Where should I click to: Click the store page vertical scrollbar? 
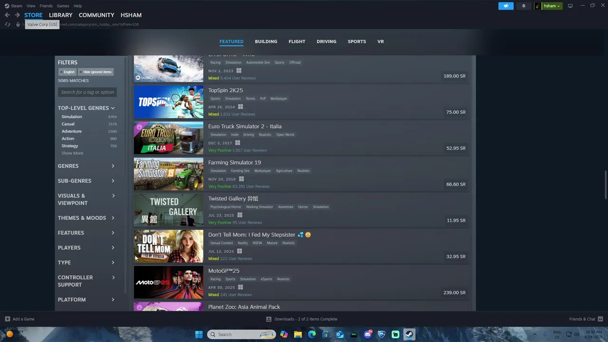pos(605,185)
